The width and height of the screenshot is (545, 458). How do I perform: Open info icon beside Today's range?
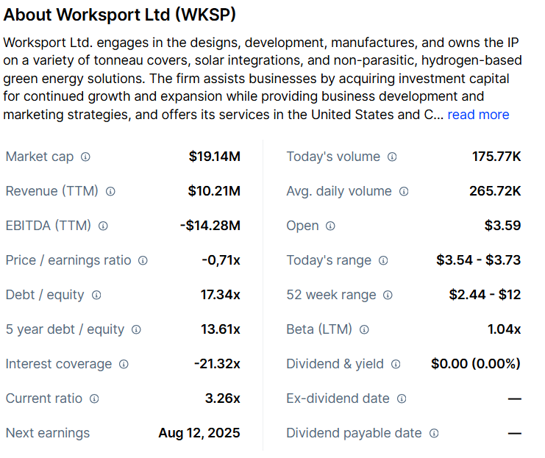pos(383,261)
